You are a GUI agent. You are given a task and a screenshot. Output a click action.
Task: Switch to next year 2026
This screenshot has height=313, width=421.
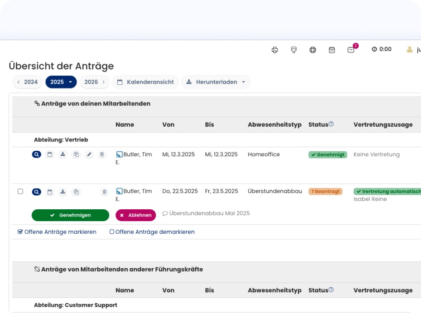point(94,82)
